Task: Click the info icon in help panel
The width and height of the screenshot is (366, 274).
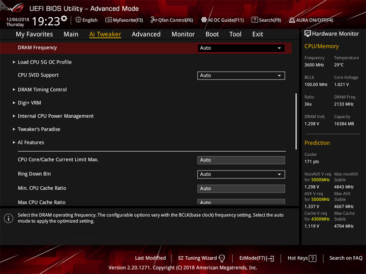Action: click(9, 218)
